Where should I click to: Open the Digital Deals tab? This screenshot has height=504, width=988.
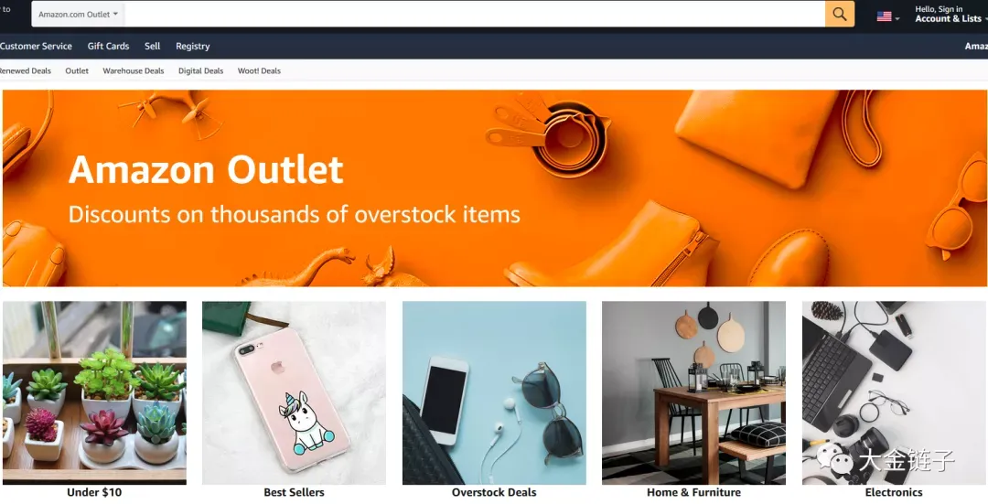pos(200,70)
